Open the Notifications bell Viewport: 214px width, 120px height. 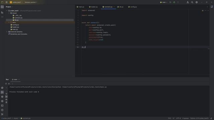[x=212, y=7]
